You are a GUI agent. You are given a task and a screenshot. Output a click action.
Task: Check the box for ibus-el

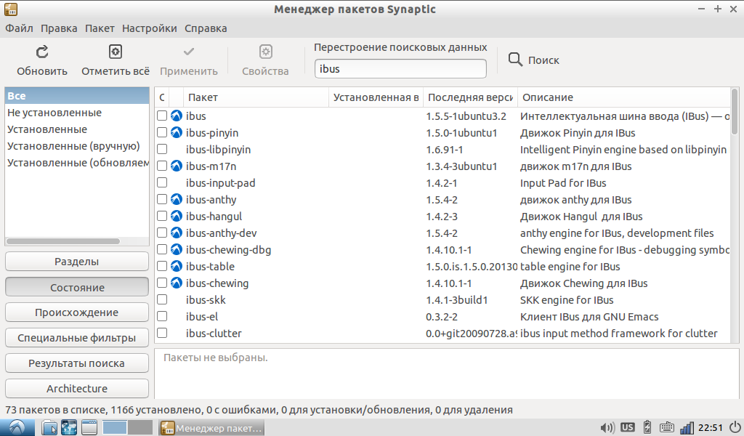[x=162, y=316]
